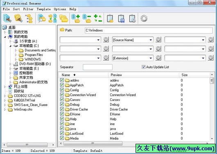The width and height of the screenshot is (217, 154).
Task: Click the add items icon with green plus
Action: (76, 18)
